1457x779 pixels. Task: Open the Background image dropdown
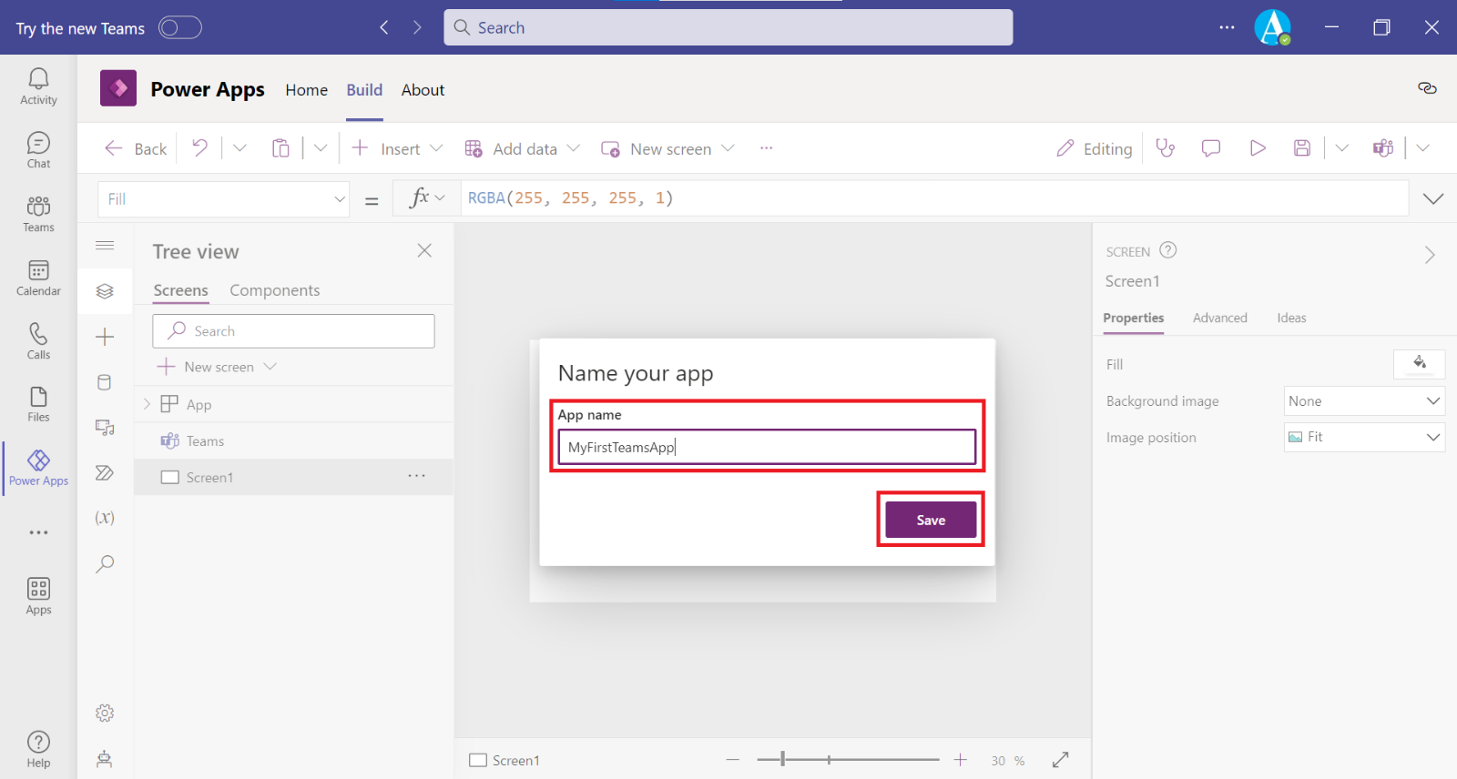(1363, 401)
